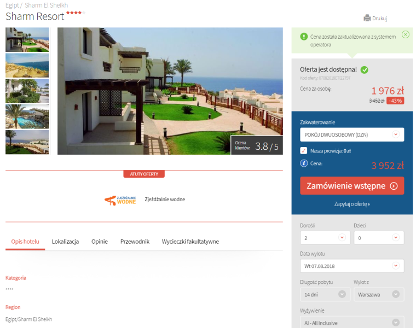This screenshot has height=328, width=416.
Task: Click the Zjeżdżalnie wodne text
Action: [165, 200]
